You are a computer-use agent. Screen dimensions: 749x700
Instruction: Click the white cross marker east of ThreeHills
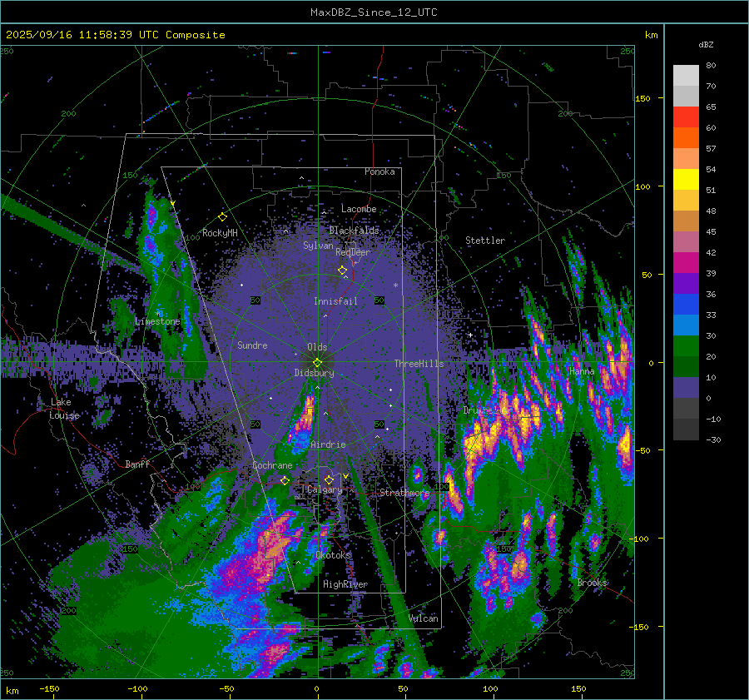pos(470,335)
